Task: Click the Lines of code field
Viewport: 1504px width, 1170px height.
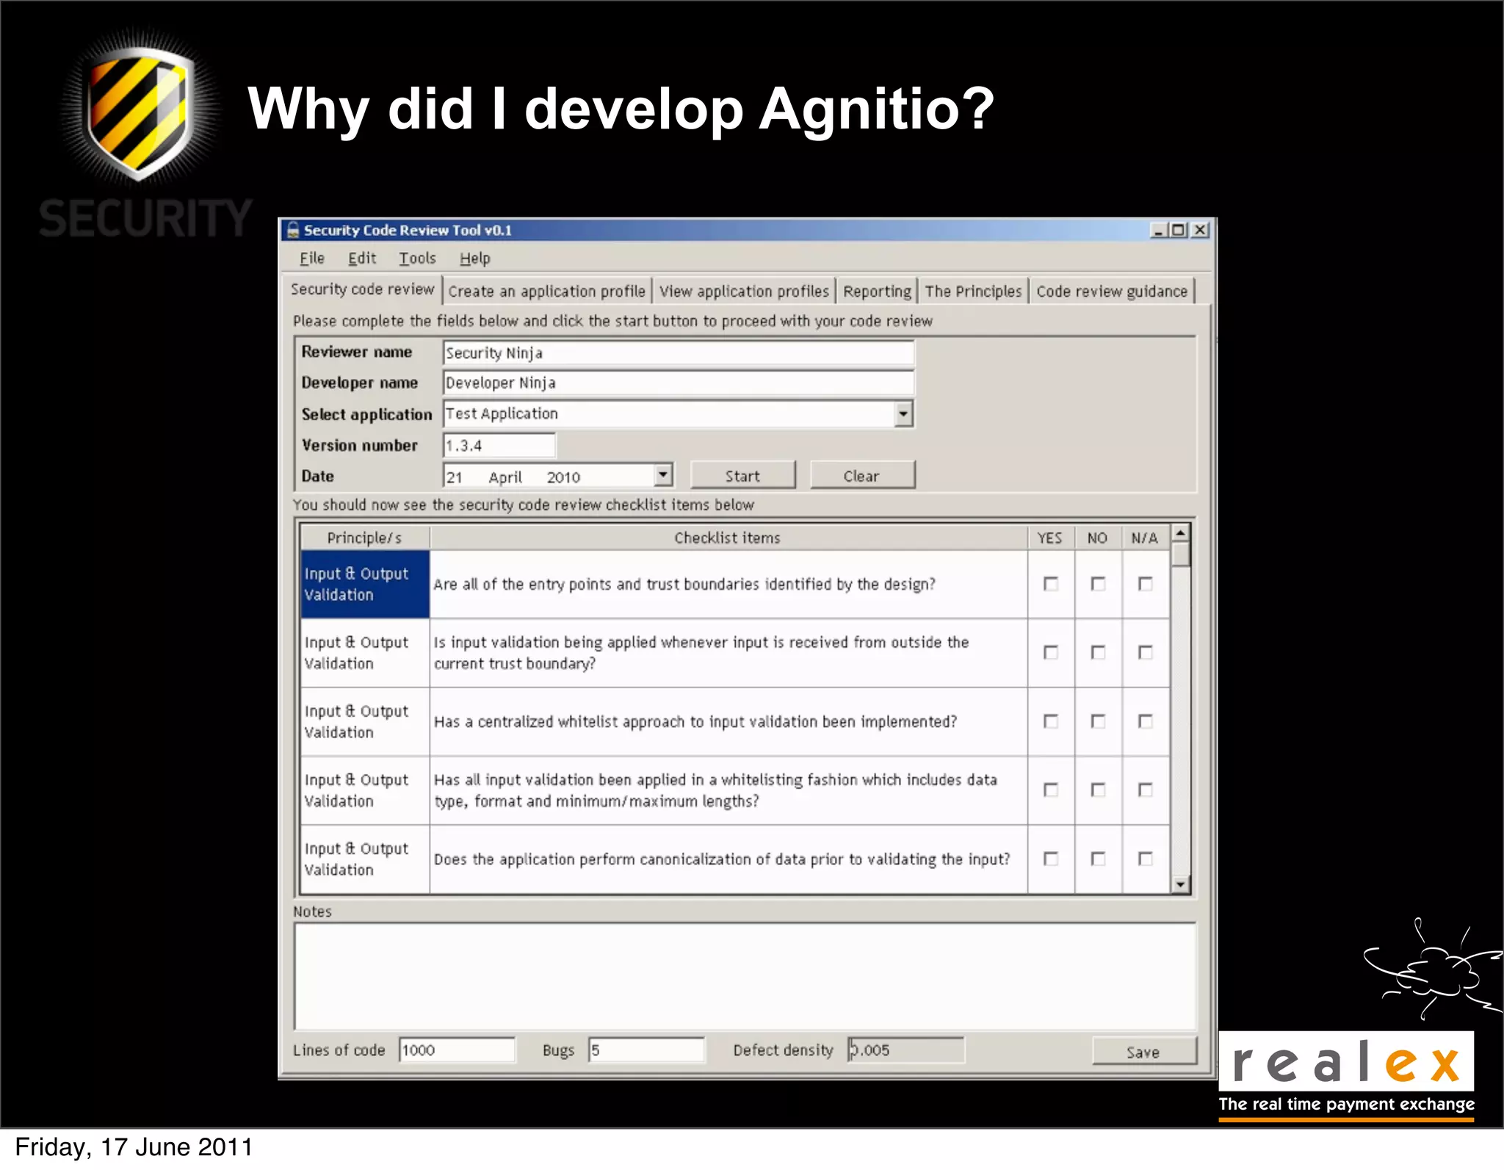Action: pos(457,1050)
